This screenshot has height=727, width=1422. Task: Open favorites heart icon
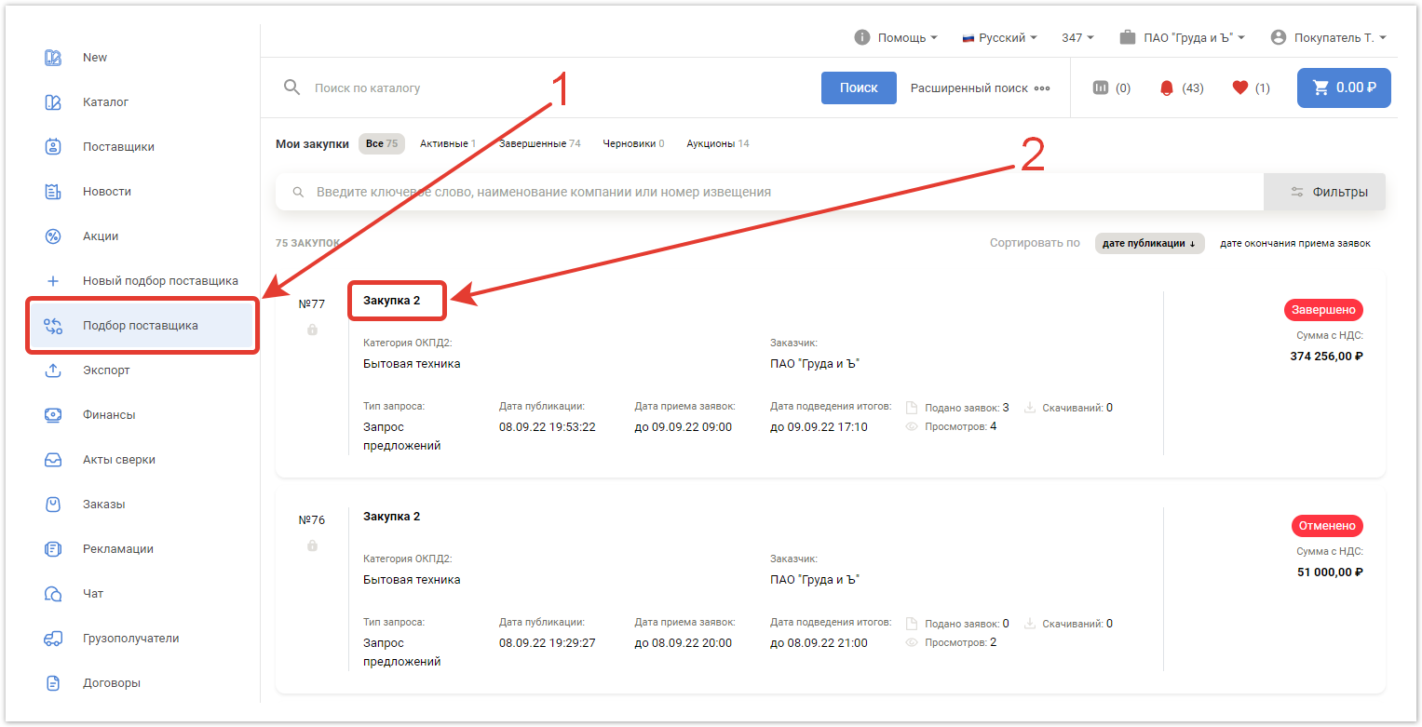(1239, 88)
